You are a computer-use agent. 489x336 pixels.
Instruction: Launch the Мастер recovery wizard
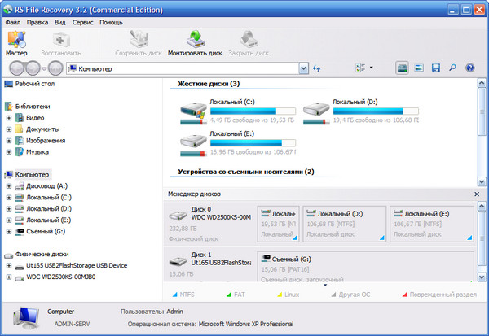[16, 42]
